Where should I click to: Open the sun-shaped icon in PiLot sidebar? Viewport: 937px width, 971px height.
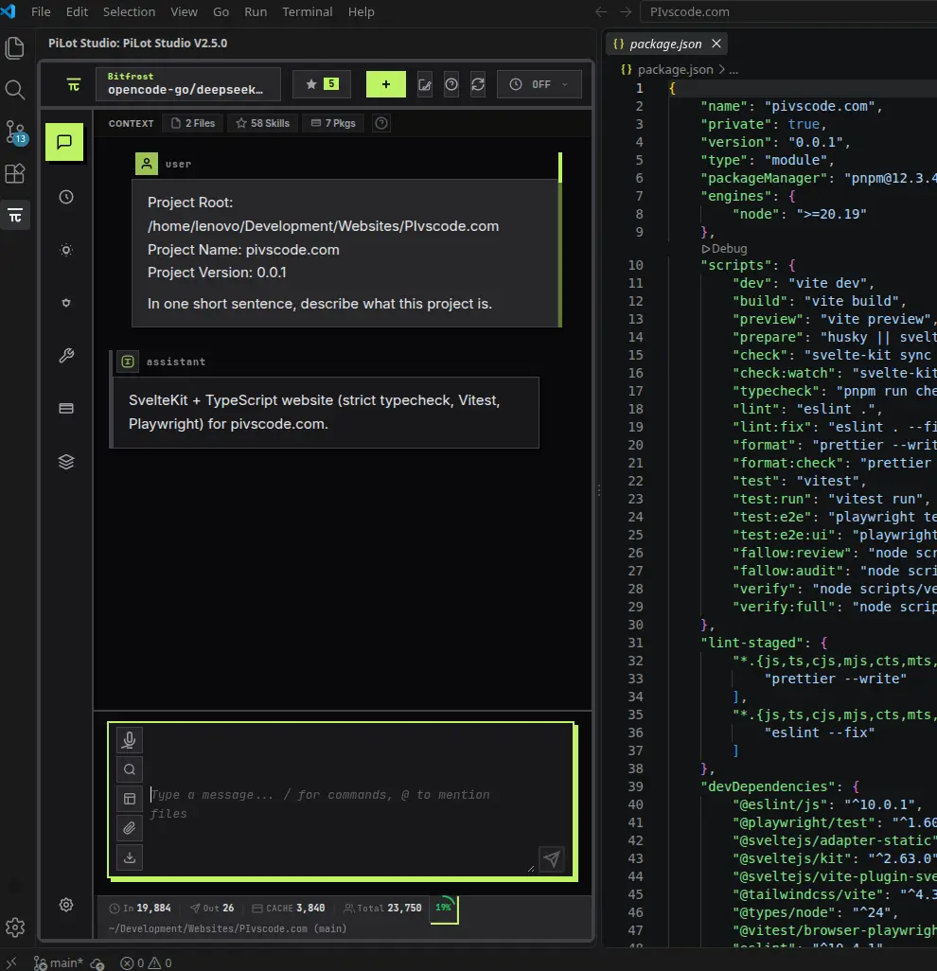(66, 250)
